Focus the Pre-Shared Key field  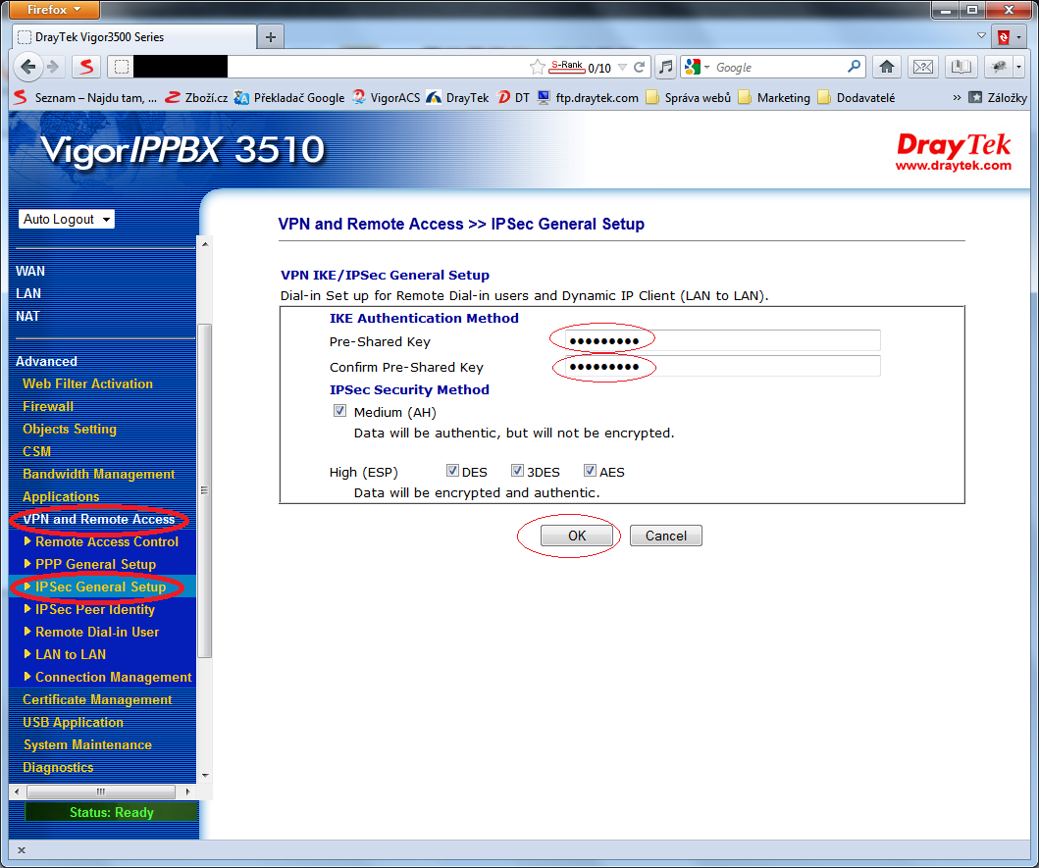click(723, 340)
